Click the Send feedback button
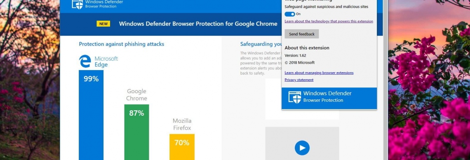The image size is (470, 160). (x=301, y=34)
